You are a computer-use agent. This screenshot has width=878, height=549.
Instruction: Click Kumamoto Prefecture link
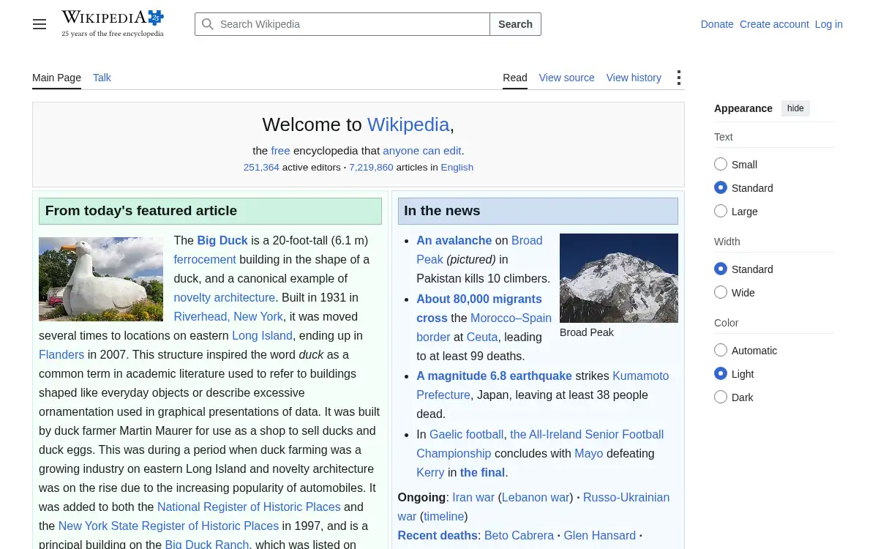pyautogui.click(x=543, y=385)
